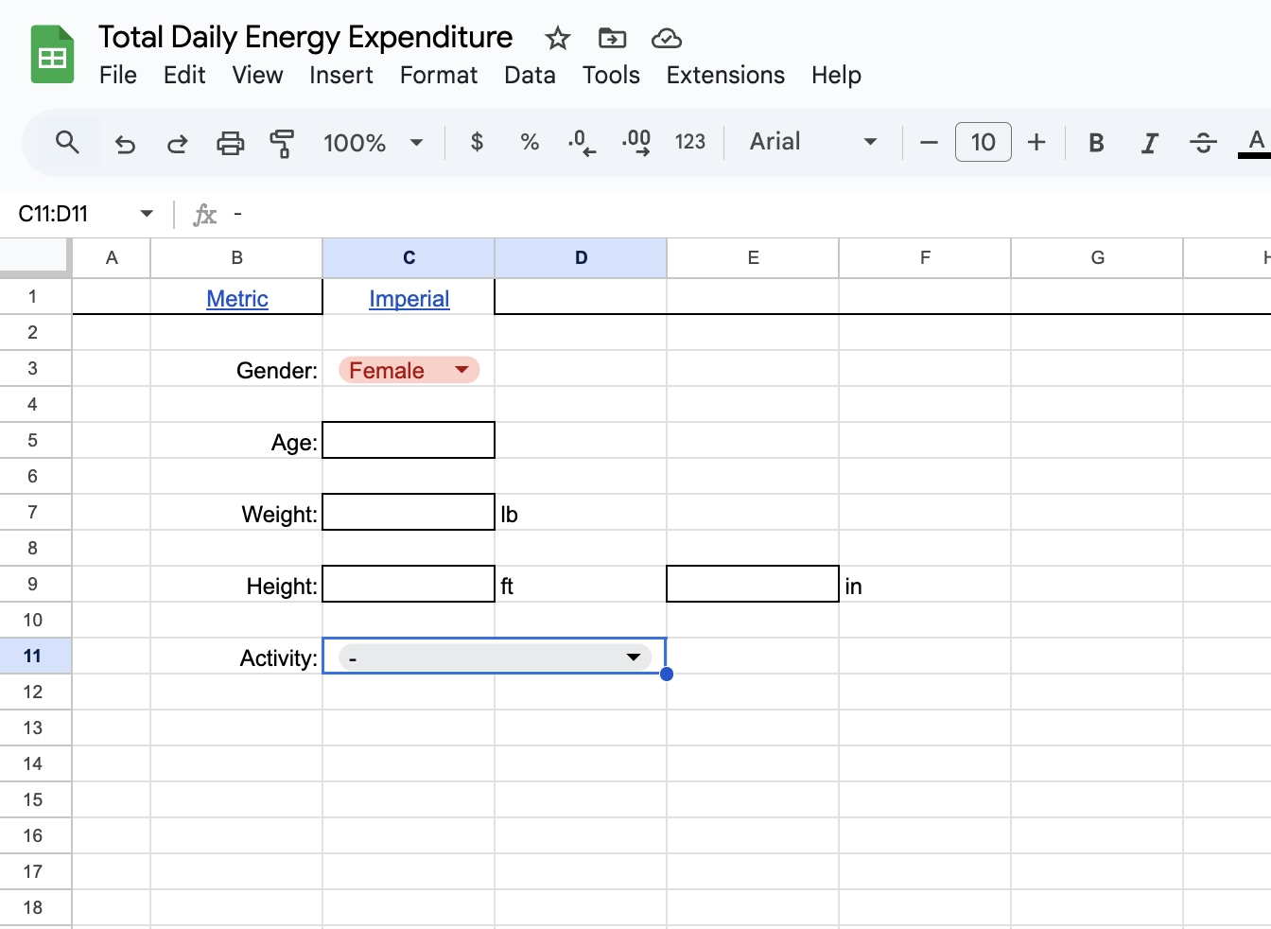Image resolution: width=1271 pixels, height=929 pixels.
Task: Select row 1 header
Action: click(35, 297)
